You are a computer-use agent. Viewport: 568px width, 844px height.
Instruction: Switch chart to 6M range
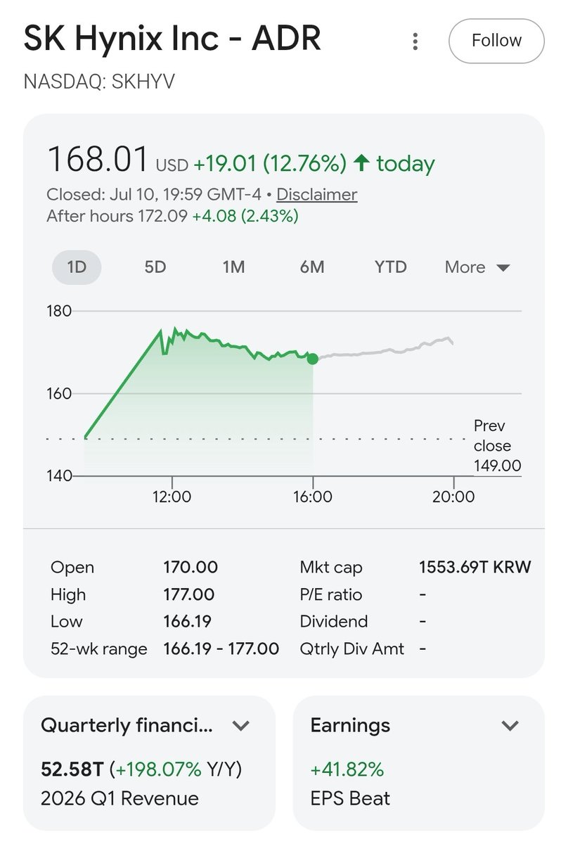coord(312,267)
